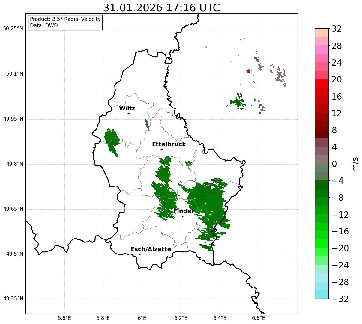The image size is (362, 324).
Task: Pick the cyan swatch at bottom of colorbar
Action: [x=322, y=294]
